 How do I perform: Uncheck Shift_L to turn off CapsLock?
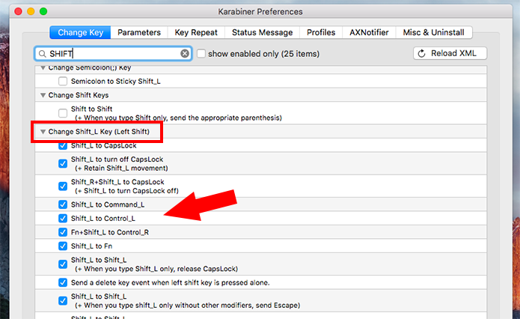63,163
